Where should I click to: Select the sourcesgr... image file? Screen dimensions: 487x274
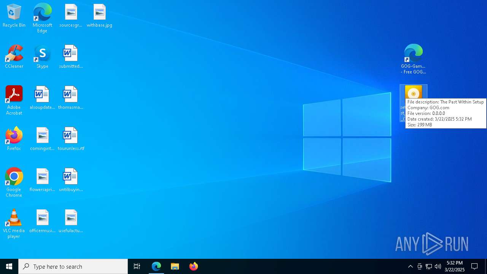coord(71,16)
